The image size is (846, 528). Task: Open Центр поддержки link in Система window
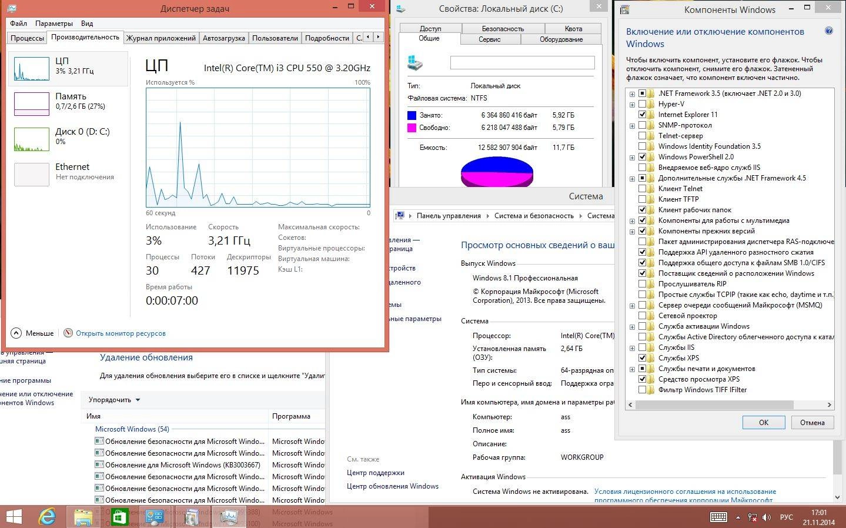[x=375, y=473]
